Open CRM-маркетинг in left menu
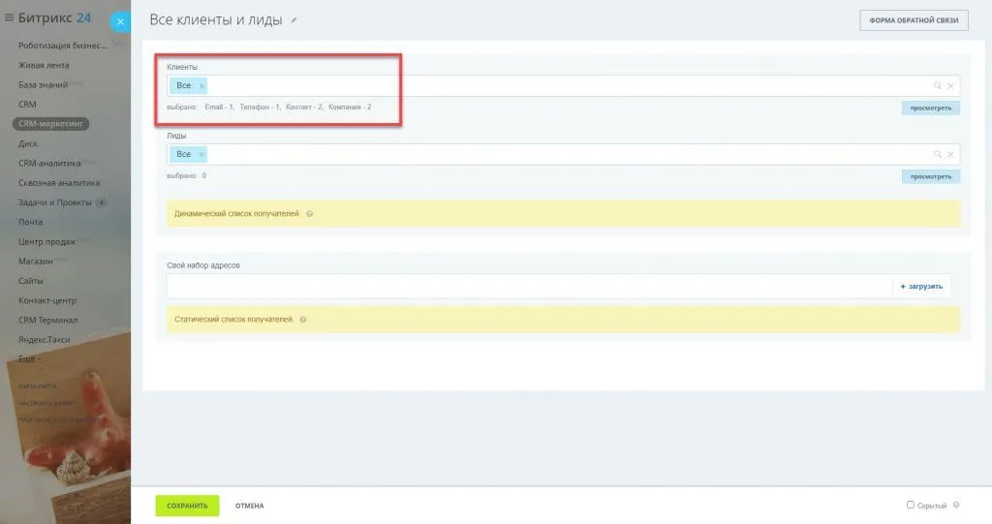The width and height of the screenshot is (992, 524). (x=51, y=124)
